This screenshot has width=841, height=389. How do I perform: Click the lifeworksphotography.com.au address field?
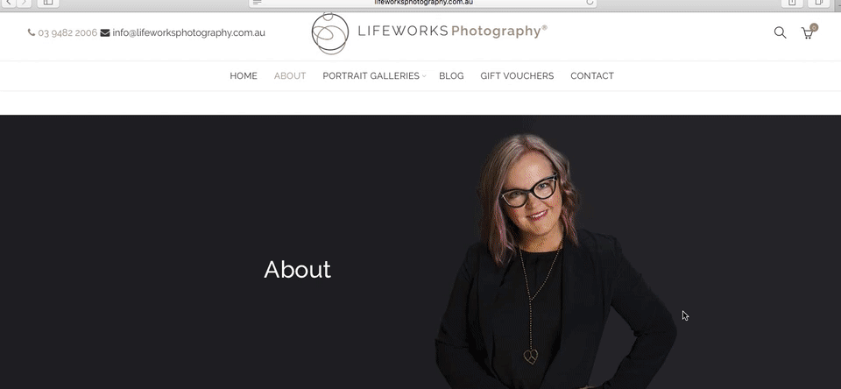point(423,3)
